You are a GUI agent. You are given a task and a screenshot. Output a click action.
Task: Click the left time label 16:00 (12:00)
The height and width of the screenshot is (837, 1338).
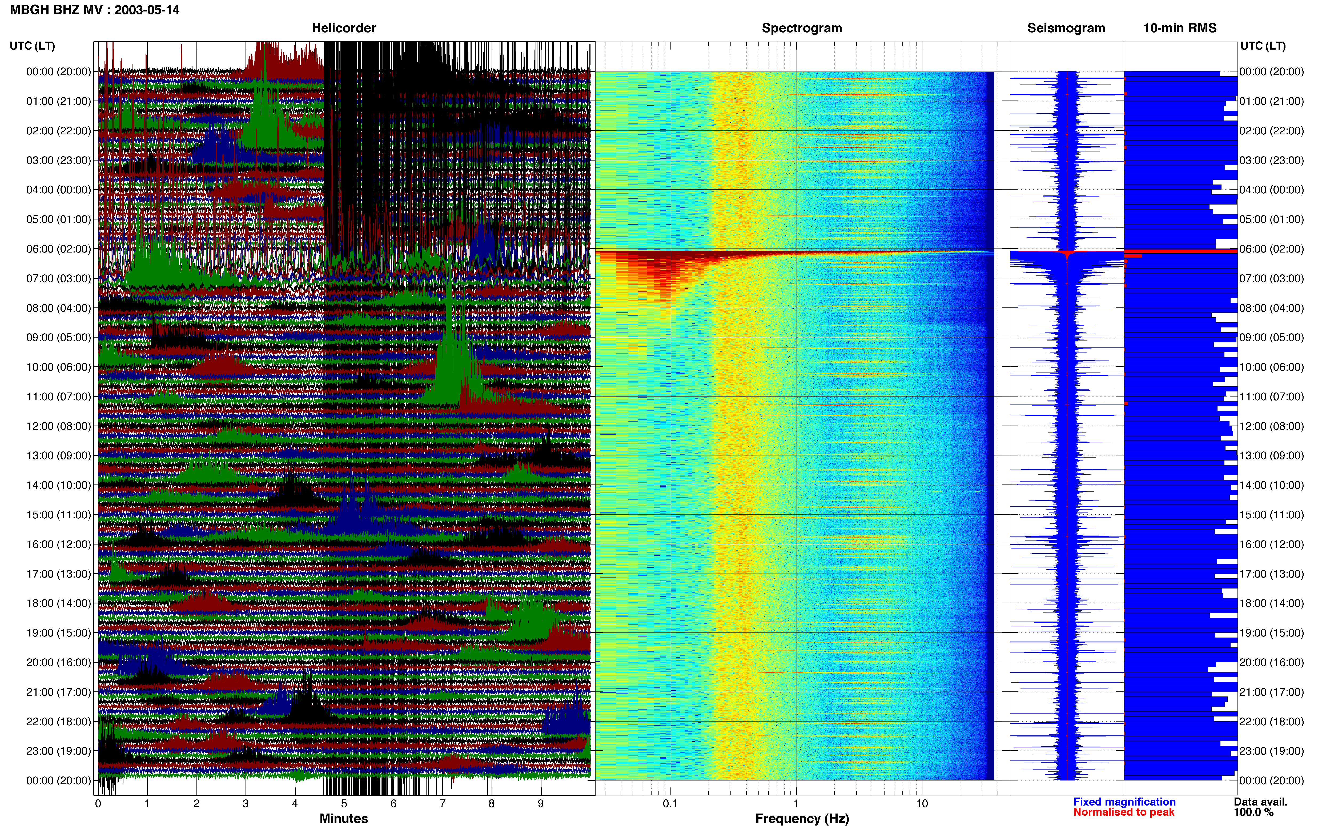coord(59,544)
